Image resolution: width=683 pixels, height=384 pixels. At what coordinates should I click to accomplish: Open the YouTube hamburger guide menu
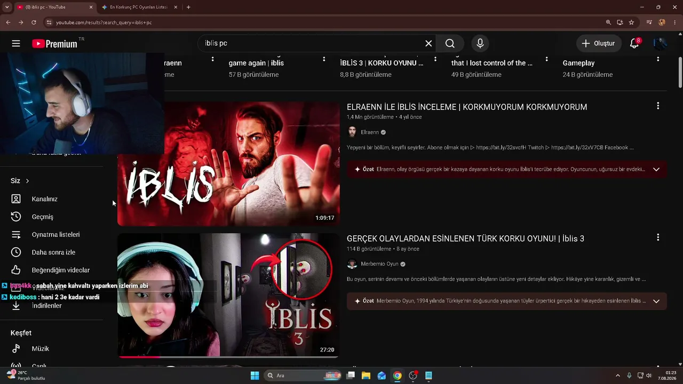[x=16, y=43]
